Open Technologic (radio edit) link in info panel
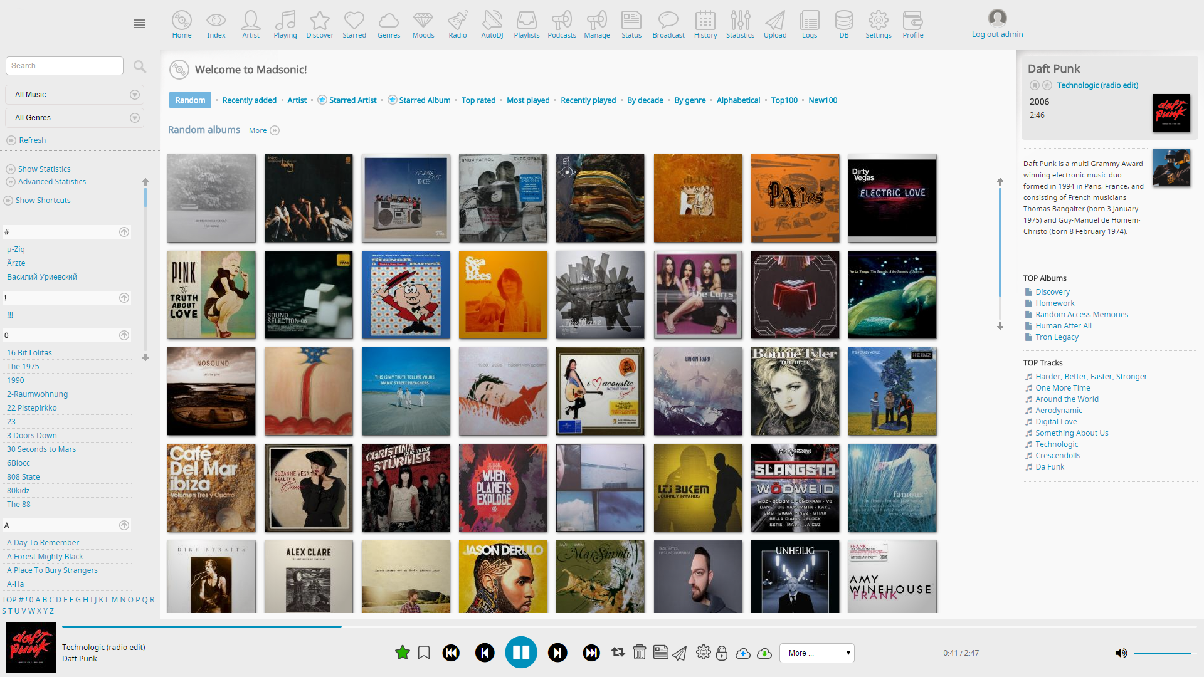Viewport: 1204px width, 677px height. [x=1097, y=85]
